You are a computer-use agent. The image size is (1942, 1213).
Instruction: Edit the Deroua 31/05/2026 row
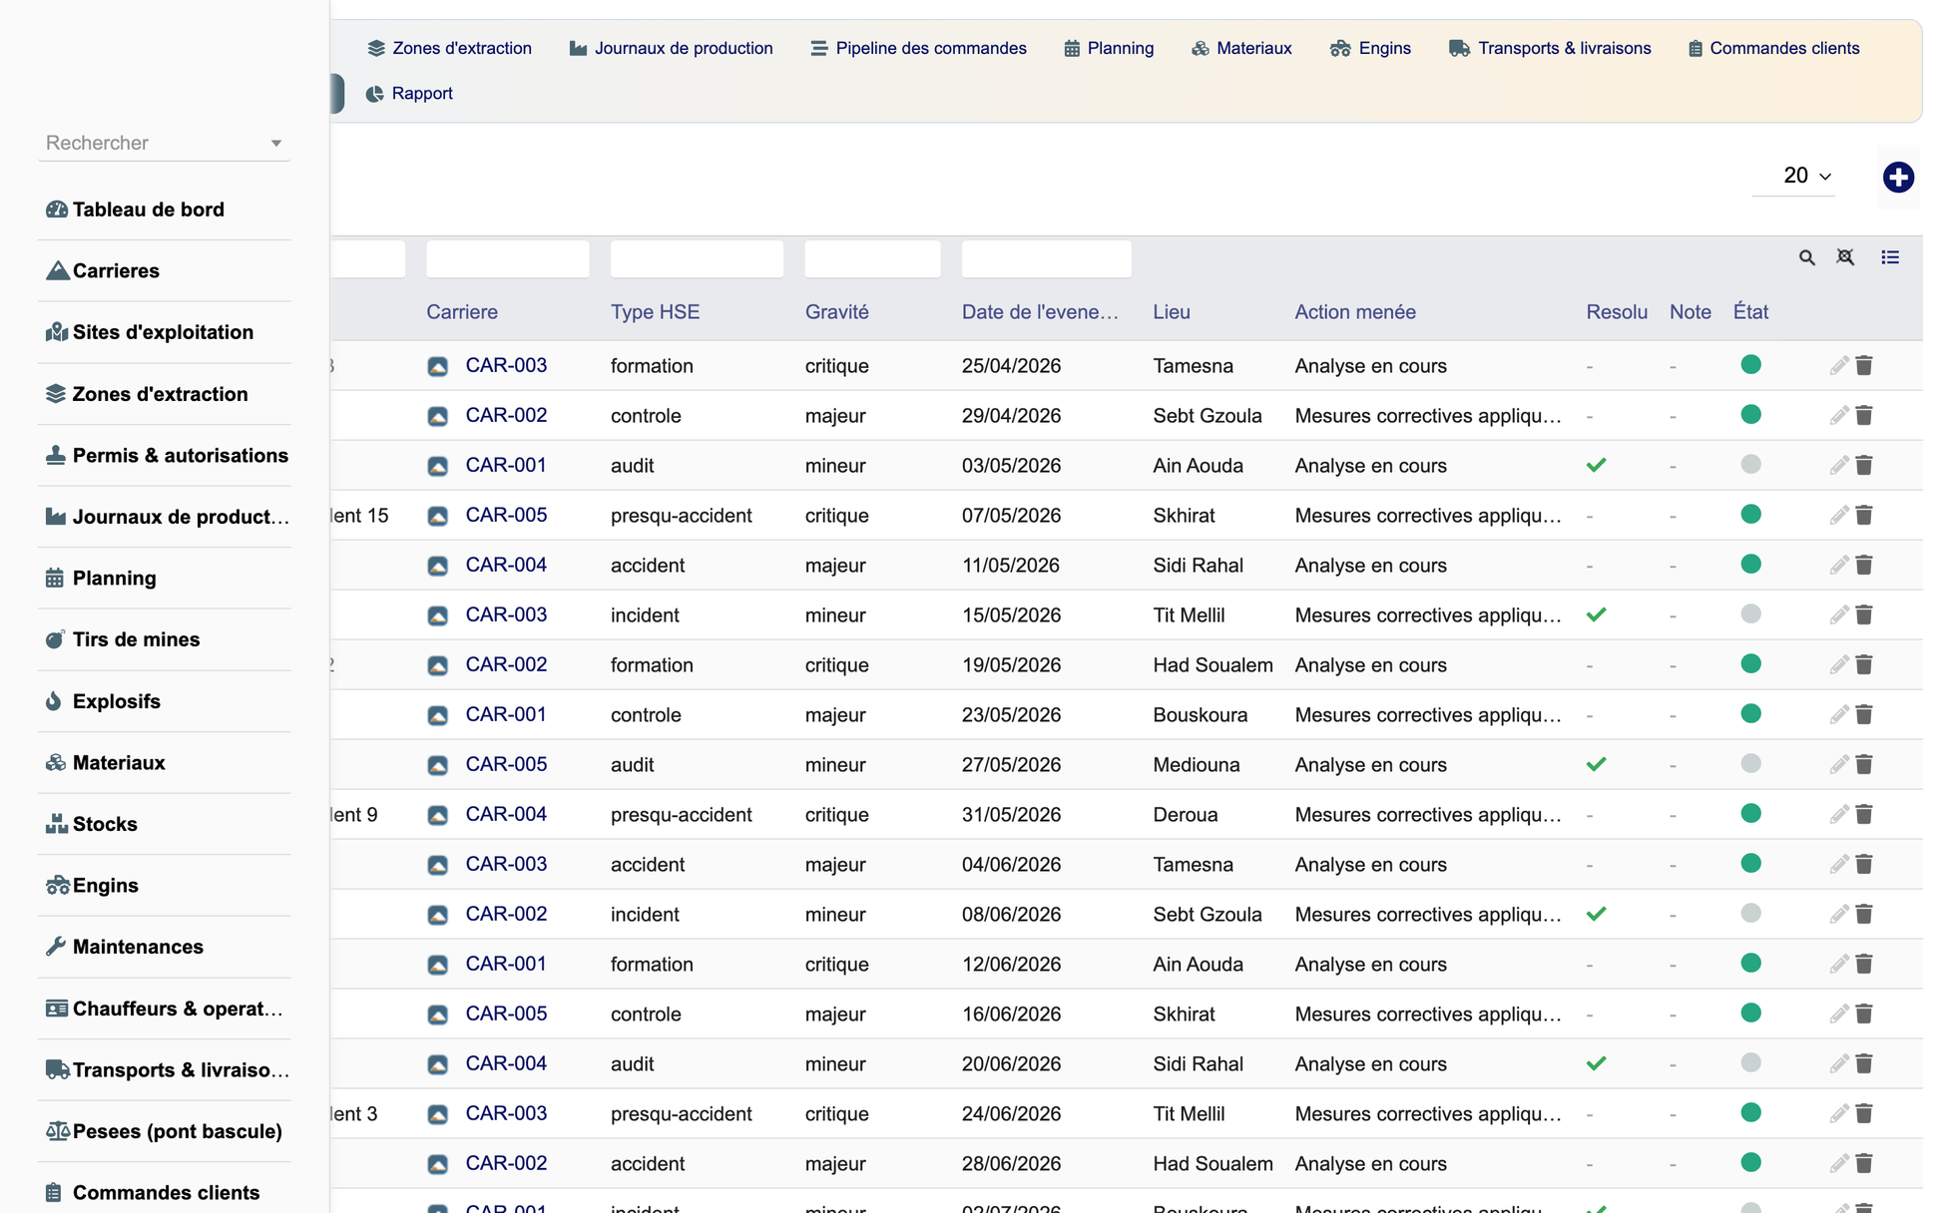[x=1838, y=814]
